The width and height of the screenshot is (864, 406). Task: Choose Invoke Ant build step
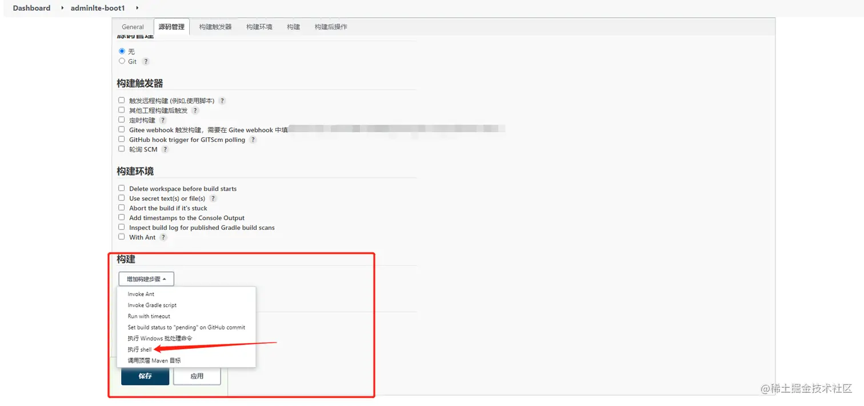point(186,294)
